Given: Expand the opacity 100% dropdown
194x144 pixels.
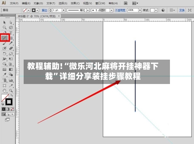Looking at the screenshot, I should coord(140,10).
